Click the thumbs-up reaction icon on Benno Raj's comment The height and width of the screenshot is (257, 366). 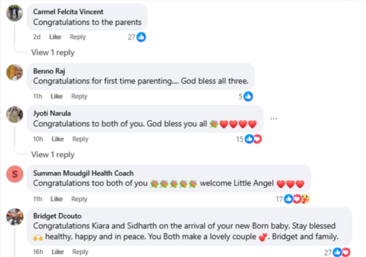point(248,97)
